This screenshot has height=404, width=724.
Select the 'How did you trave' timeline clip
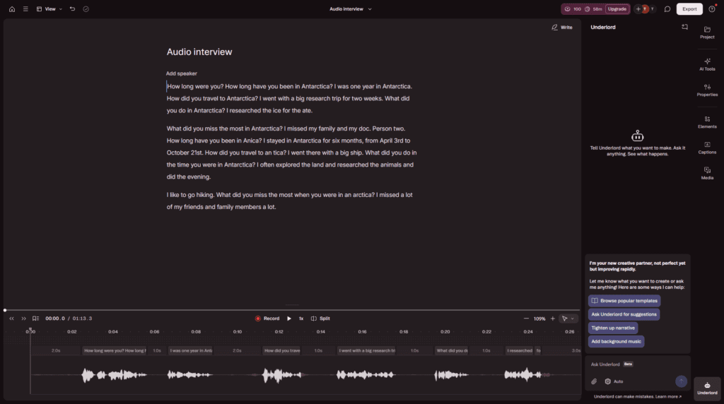coord(281,350)
